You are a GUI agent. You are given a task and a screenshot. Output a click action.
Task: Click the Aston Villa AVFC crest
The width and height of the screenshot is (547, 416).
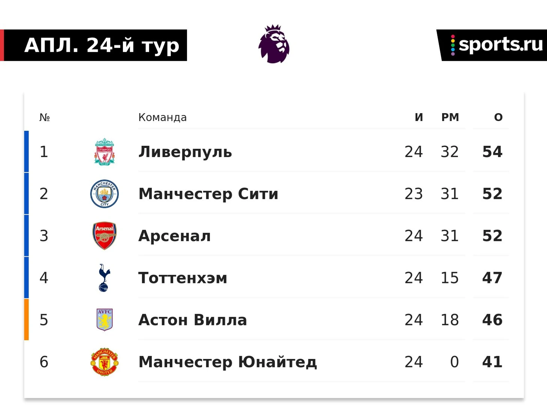[105, 320]
